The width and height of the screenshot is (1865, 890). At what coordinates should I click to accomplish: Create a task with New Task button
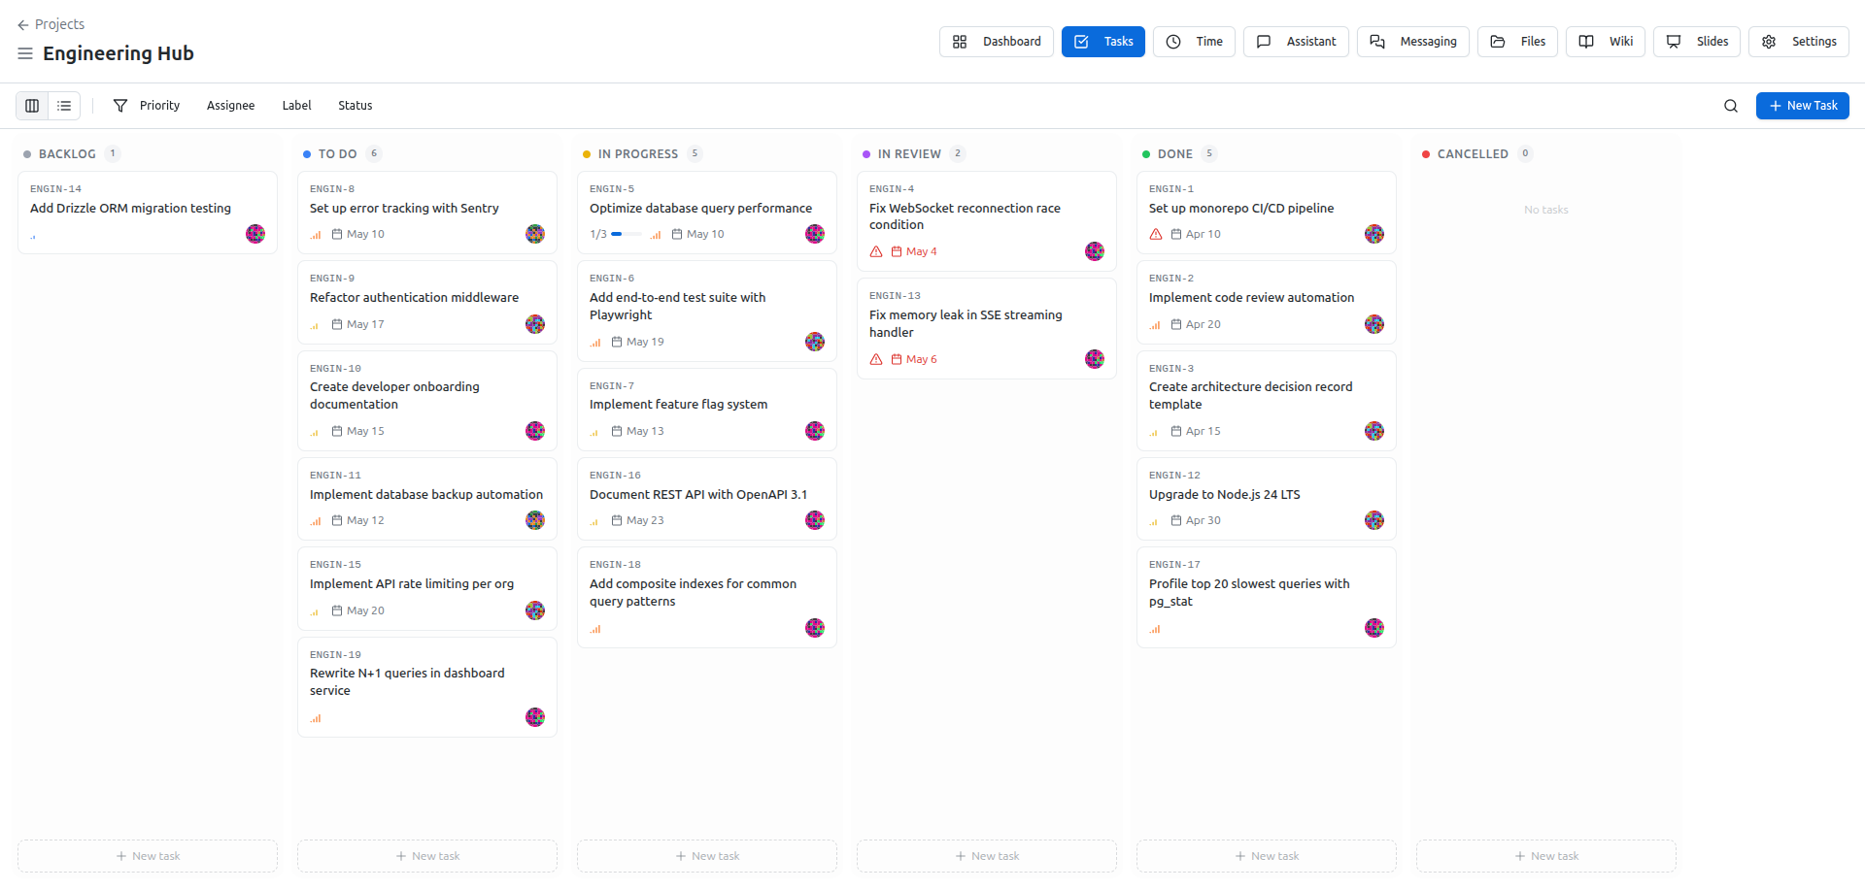pyautogui.click(x=1802, y=106)
